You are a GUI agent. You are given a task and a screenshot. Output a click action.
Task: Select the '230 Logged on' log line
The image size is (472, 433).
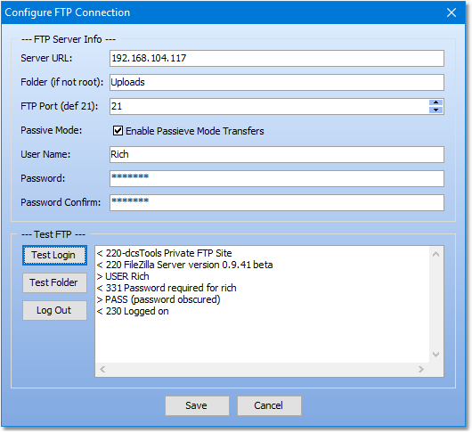pyautogui.click(x=133, y=311)
